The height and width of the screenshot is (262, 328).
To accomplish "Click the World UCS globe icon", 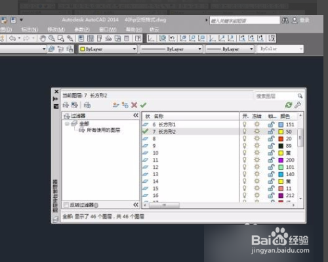I will (x=163, y=39).
